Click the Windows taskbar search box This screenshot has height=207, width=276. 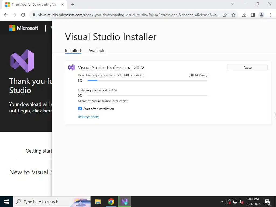tap(52, 202)
